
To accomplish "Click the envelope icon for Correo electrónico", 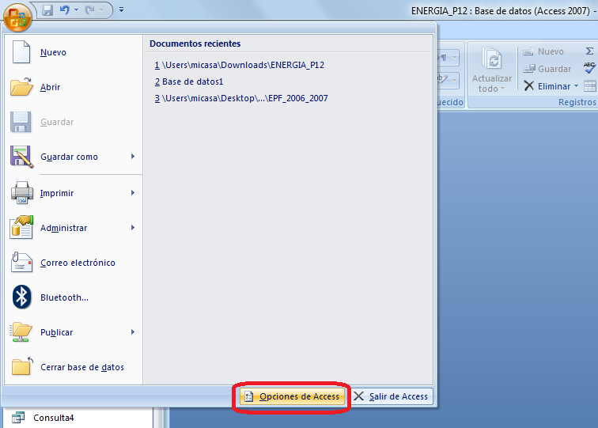I will pos(21,262).
